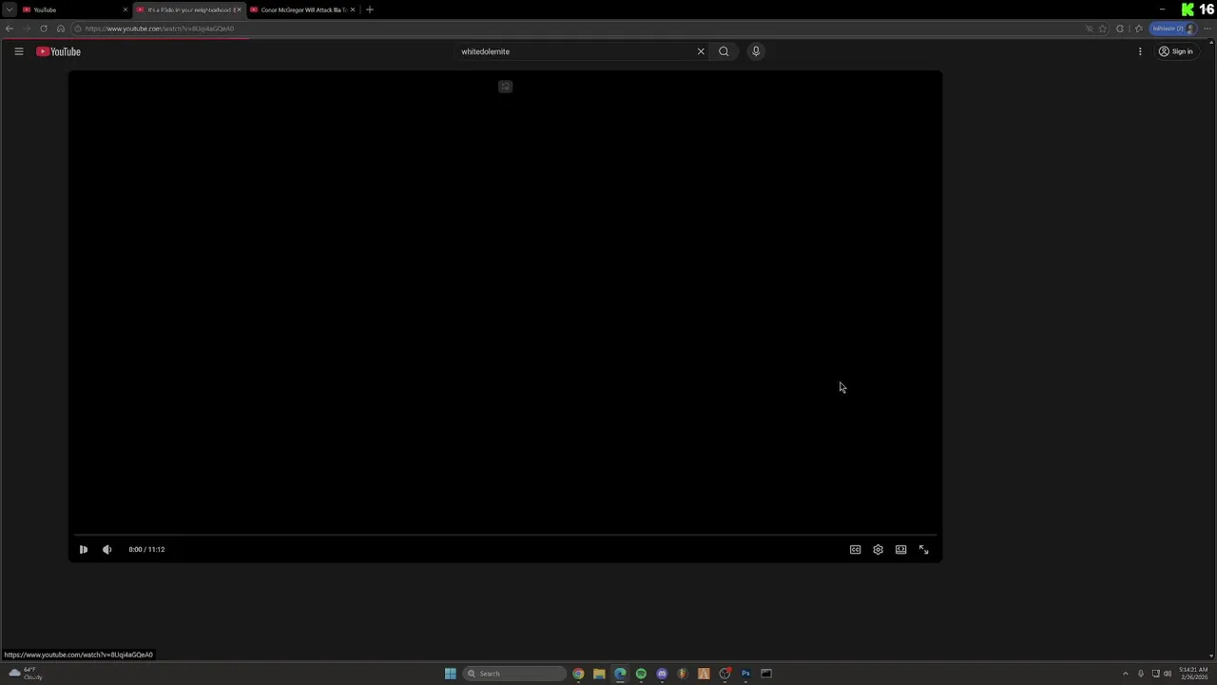Screen dimensions: 1217x685
Task: Mute the video volume
Action: [107, 549]
